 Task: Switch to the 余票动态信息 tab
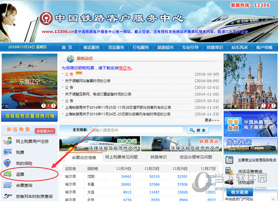click(x=84, y=157)
